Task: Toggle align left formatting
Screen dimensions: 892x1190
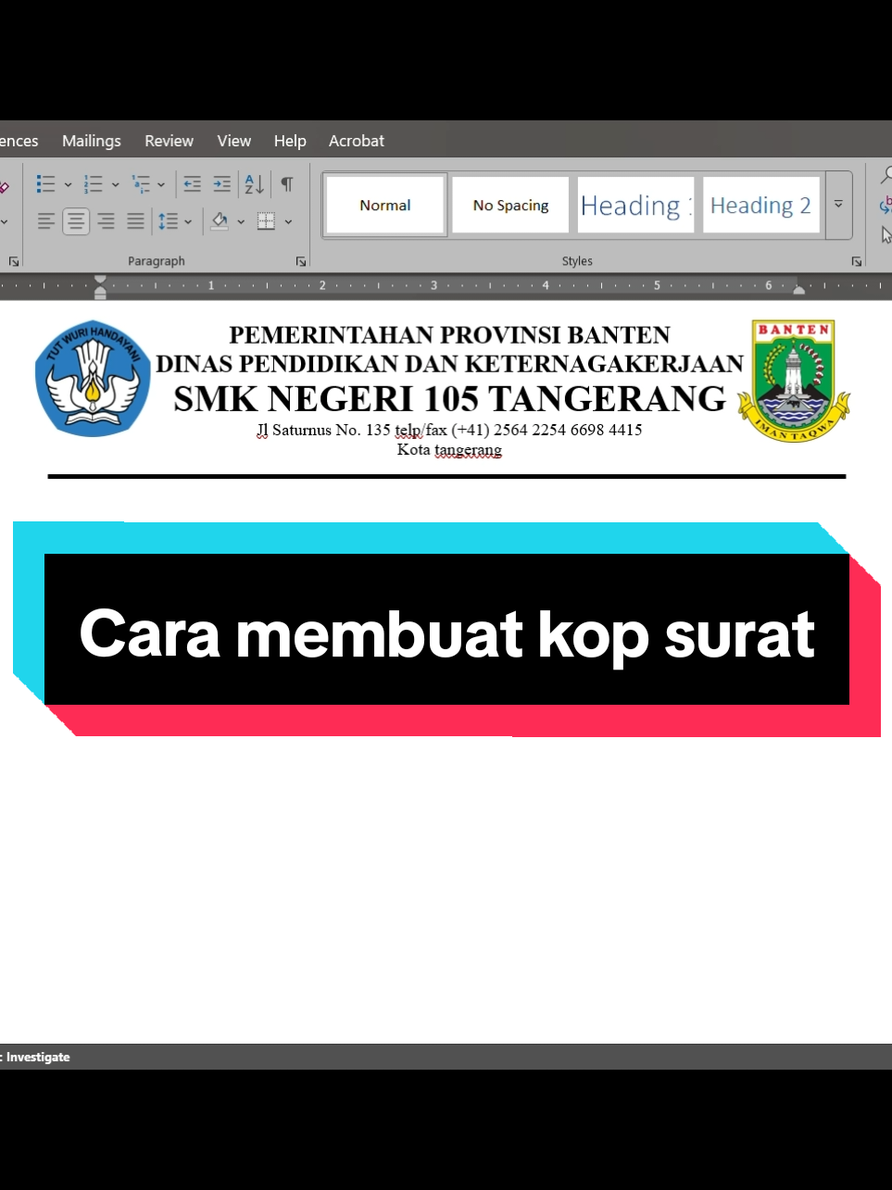Action: pyautogui.click(x=46, y=220)
